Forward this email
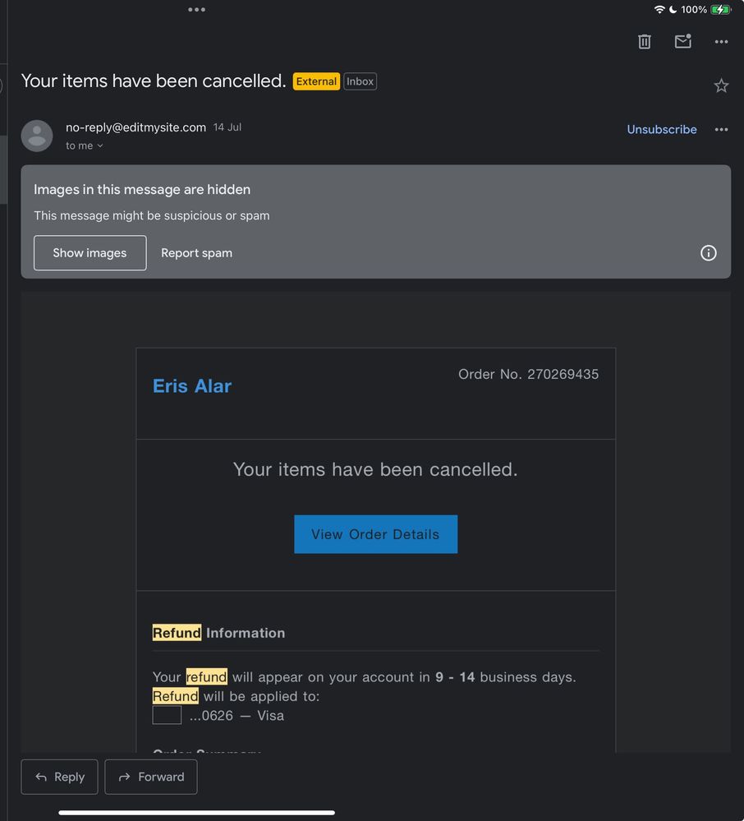Screen dimensions: 744x821 pos(151,777)
